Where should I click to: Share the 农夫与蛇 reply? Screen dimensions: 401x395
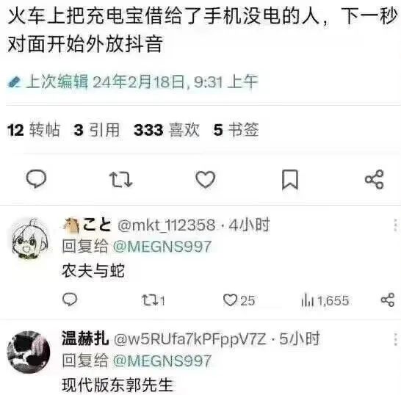coord(388,300)
